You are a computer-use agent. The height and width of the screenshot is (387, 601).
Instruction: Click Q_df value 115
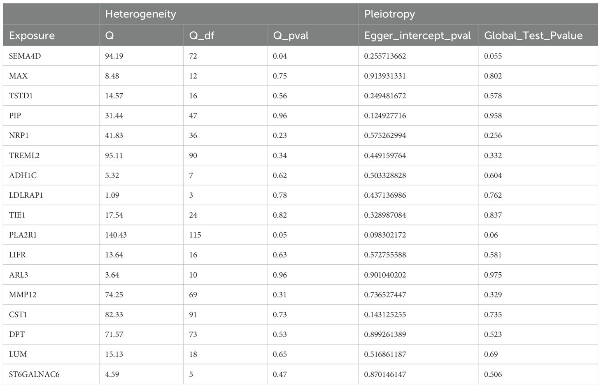pos(195,235)
